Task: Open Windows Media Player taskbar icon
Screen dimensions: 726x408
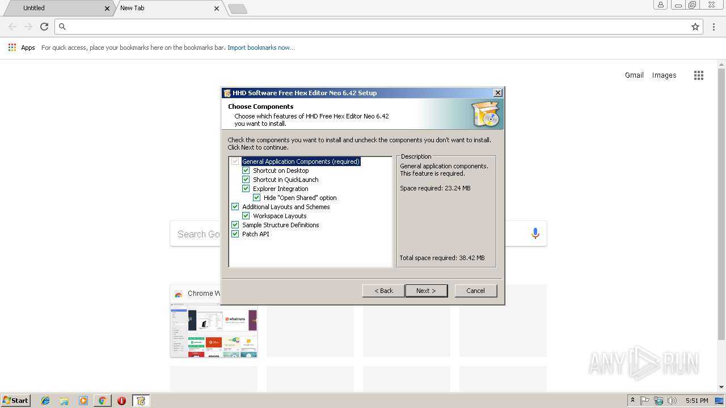Action: point(83,401)
